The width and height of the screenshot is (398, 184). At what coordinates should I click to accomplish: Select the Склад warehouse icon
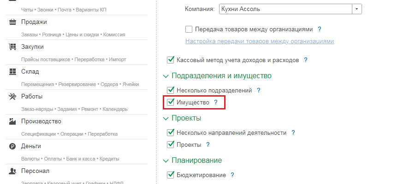pyautogui.click(x=12, y=72)
